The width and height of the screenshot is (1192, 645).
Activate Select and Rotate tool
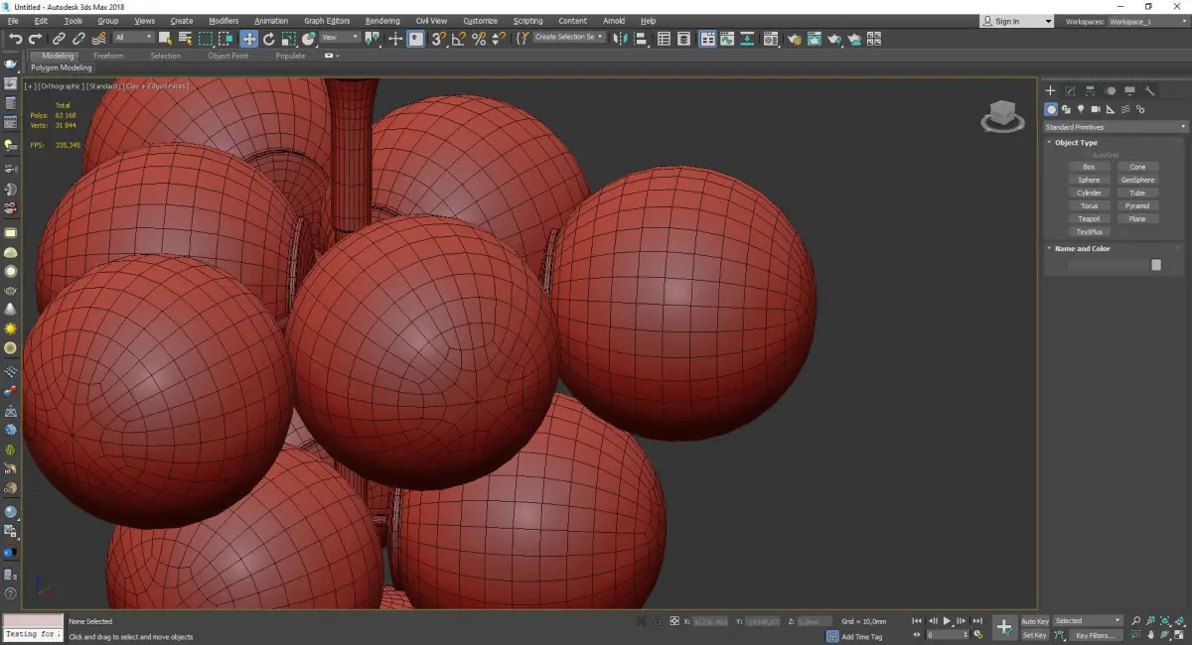click(268, 39)
